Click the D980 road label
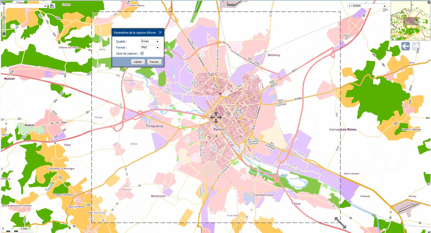The width and height of the screenshot is (431, 233). (298, 99)
